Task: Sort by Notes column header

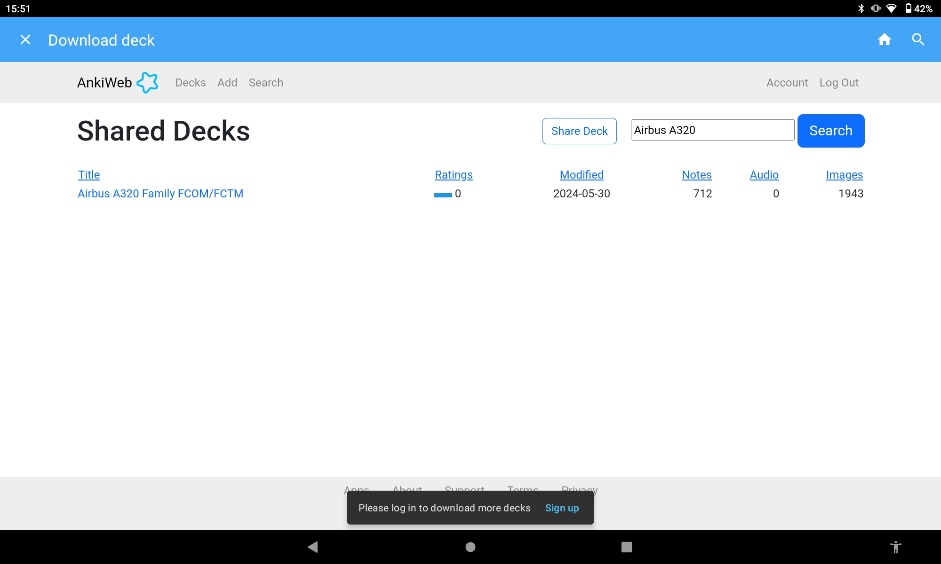Action: pyautogui.click(x=696, y=175)
